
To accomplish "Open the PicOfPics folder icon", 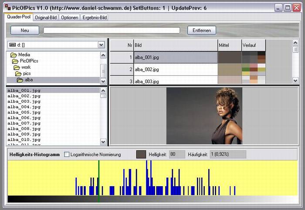I will pyautogui.click(x=15, y=61).
